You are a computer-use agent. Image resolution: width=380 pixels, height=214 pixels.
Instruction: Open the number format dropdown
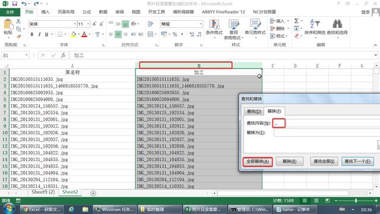click(x=201, y=24)
